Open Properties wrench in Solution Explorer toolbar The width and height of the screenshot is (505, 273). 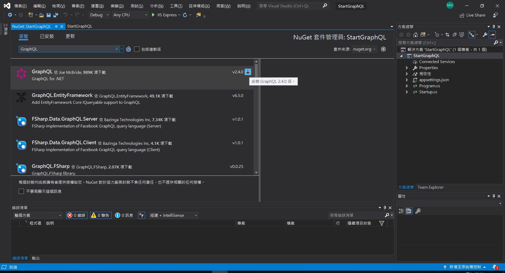tap(485, 34)
